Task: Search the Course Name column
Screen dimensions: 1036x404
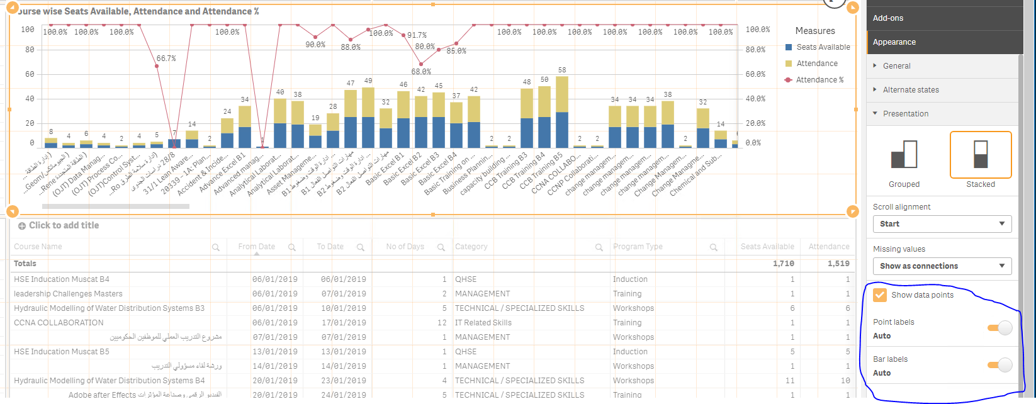Action: coord(216,247)
